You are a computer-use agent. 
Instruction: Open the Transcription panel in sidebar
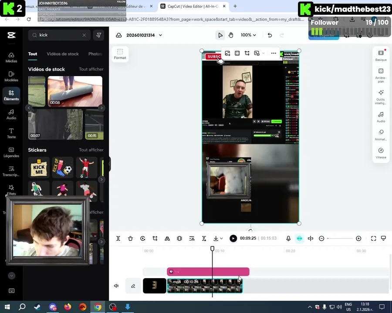[x=11, y=171]
